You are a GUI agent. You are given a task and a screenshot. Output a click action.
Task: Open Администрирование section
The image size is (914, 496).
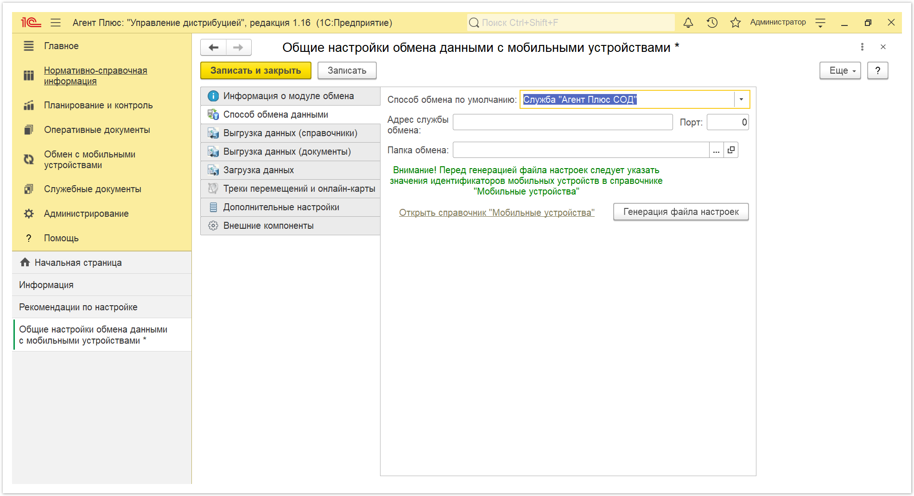point(86,213)
